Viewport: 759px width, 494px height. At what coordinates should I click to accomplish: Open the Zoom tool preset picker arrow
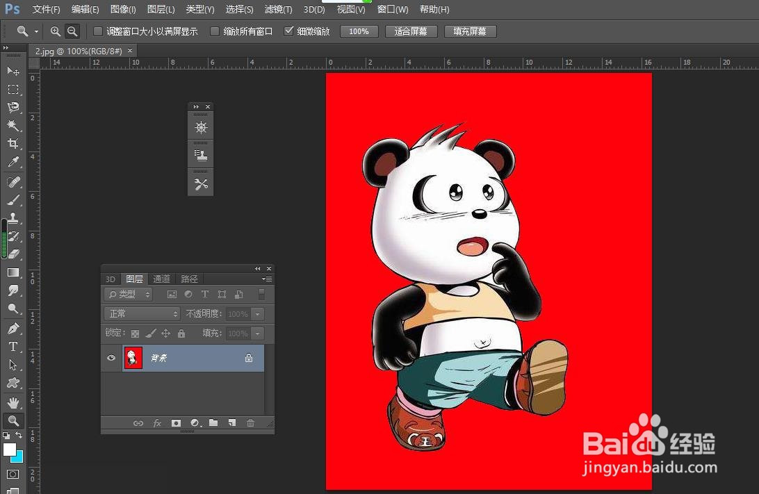[x=36, y=31]
